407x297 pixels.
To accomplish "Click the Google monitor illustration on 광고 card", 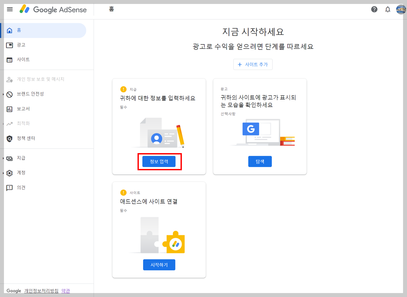I will [263, 133].
